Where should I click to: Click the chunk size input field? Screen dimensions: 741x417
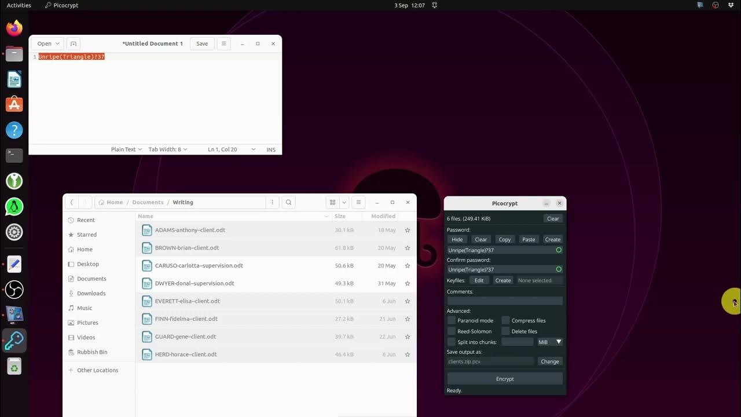pos(518,342)
